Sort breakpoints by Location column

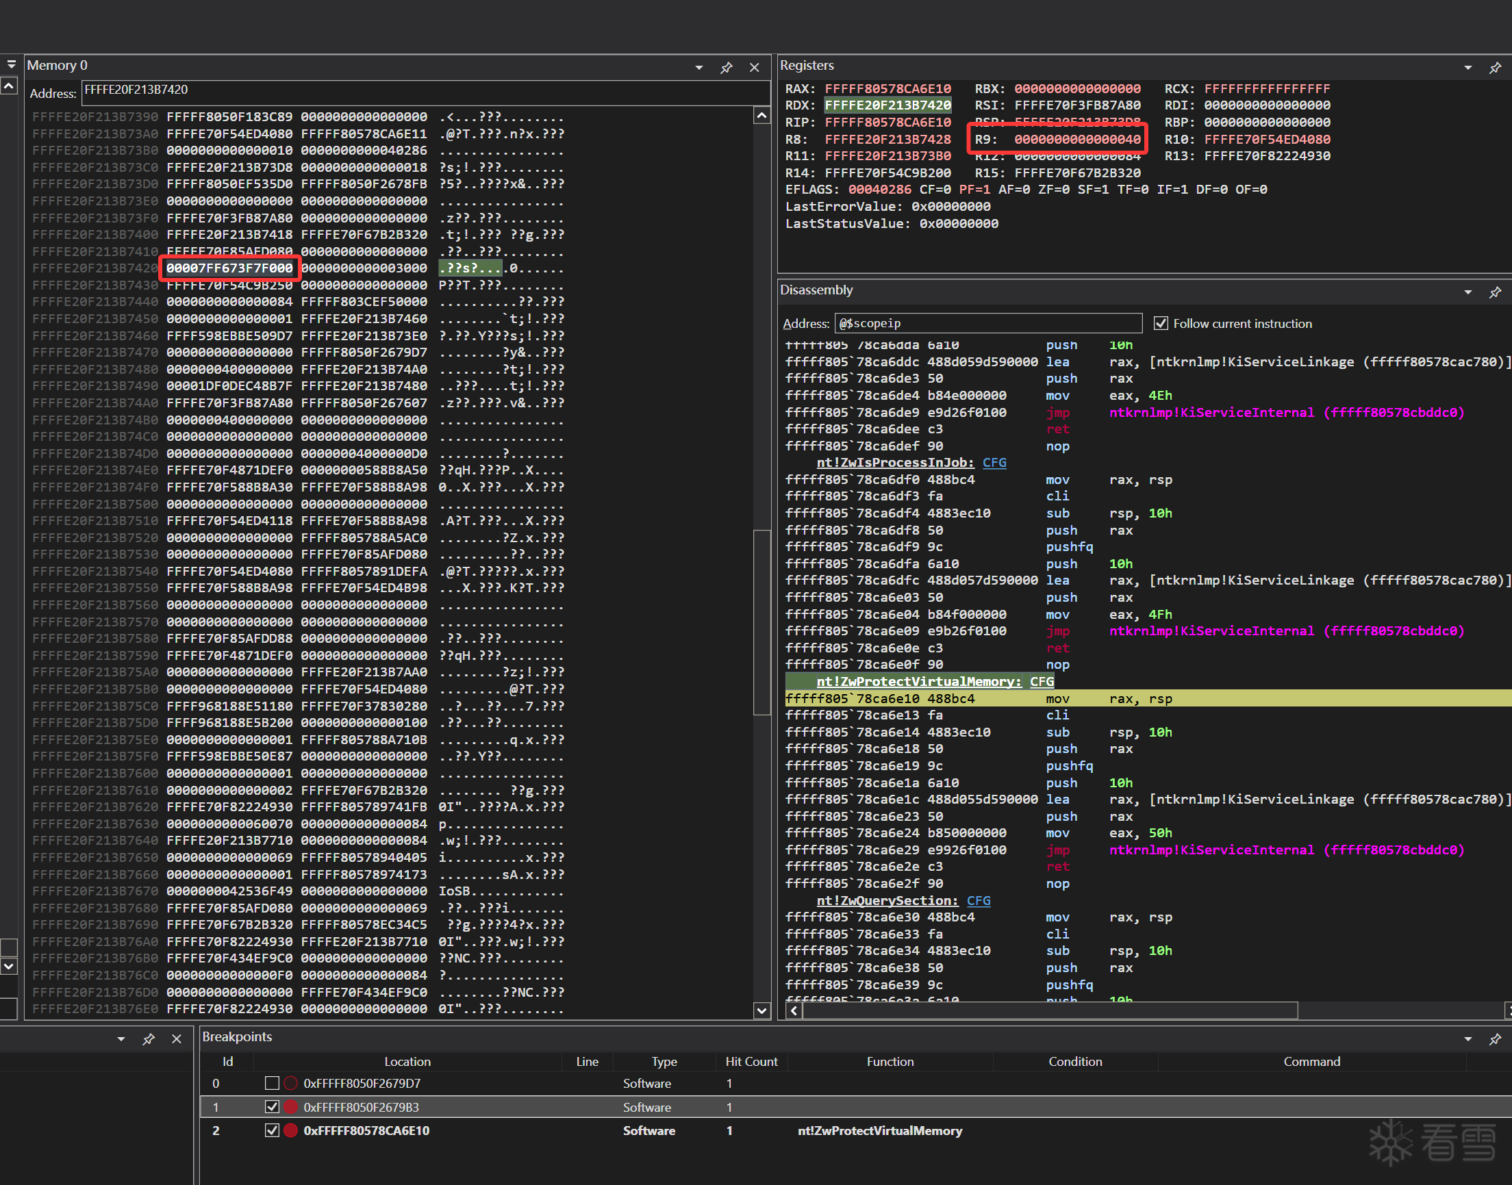point(407,1062)
